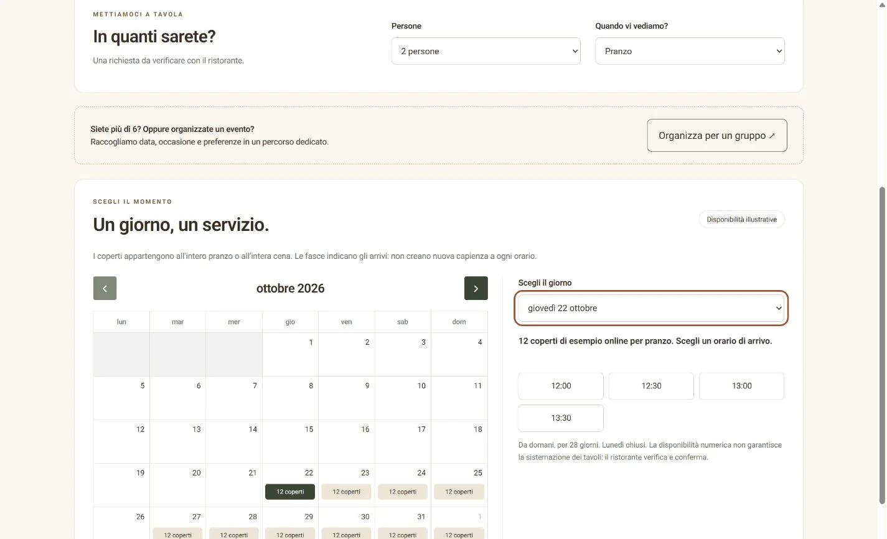Click the 'In quanti sarete?' heading
Viewport: 887px width, 539px height.
tap(154, 36)
